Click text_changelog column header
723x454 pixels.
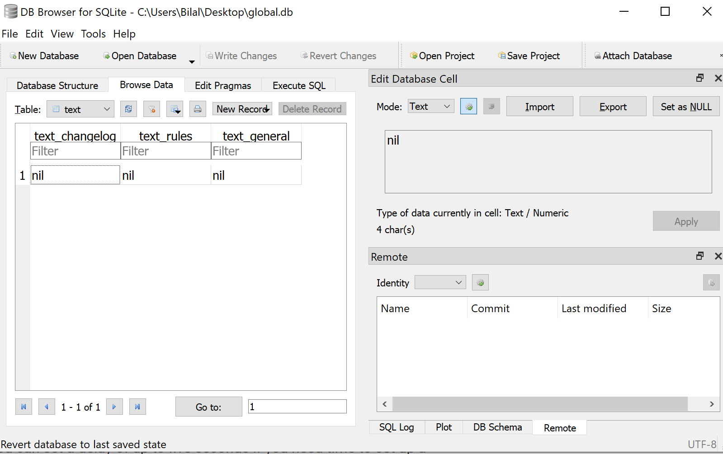tap(75, 136)
